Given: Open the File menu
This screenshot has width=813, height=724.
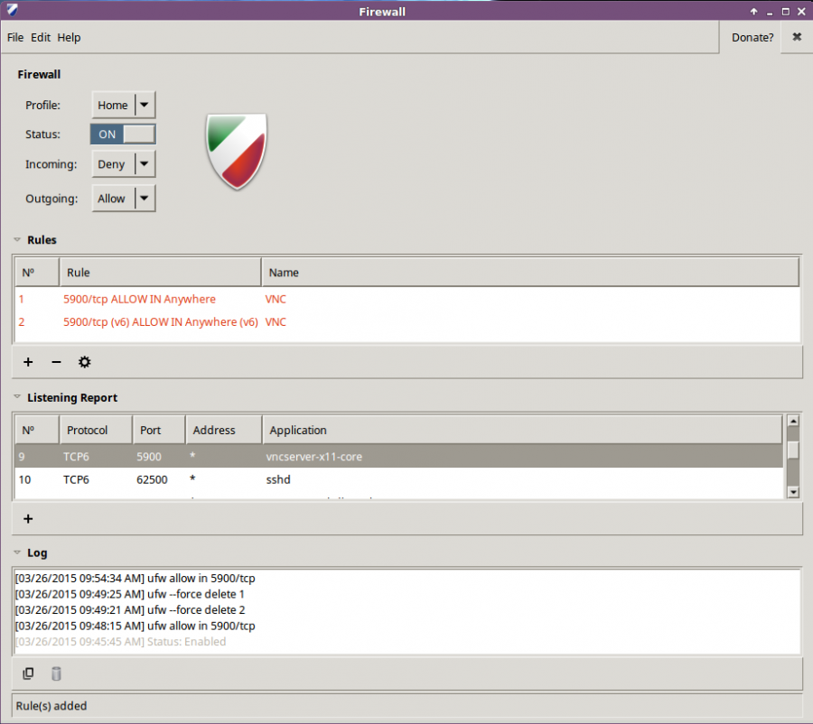Looking at the screenshot, I should point(14,37).
